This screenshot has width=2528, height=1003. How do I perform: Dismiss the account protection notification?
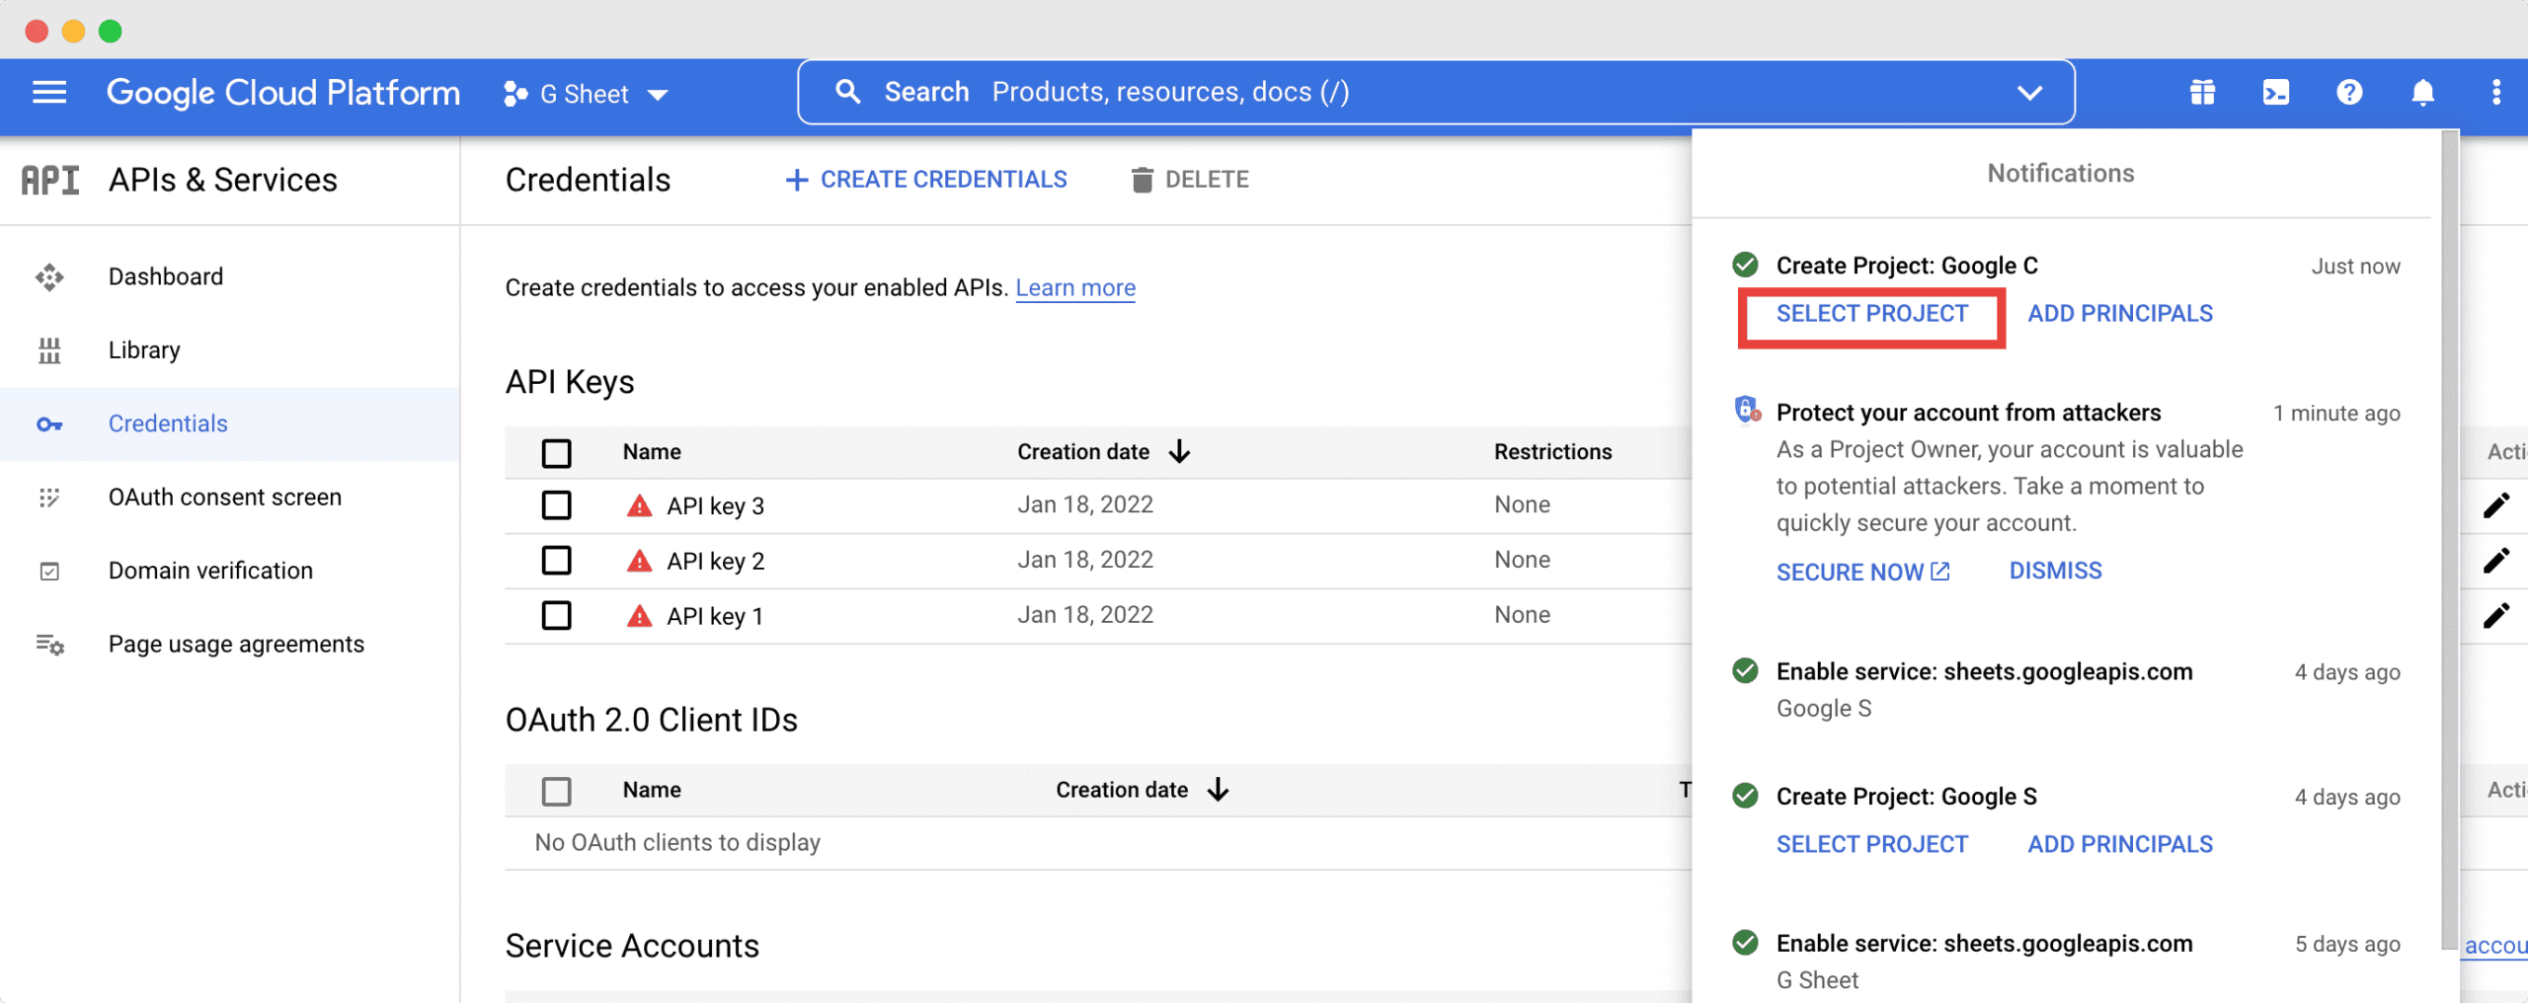click(x=2056, y=572)
